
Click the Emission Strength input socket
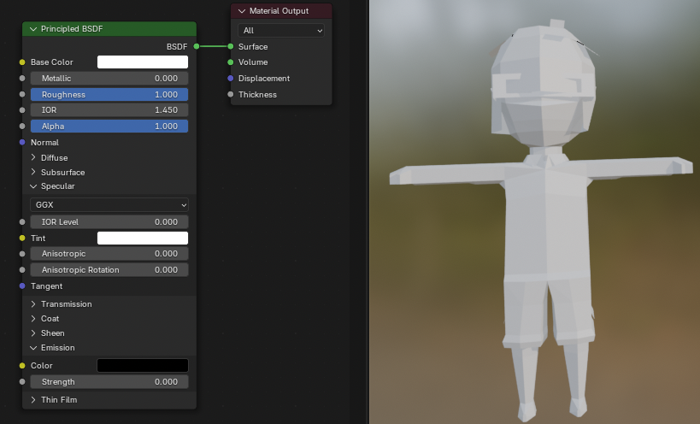coord(22,382)
